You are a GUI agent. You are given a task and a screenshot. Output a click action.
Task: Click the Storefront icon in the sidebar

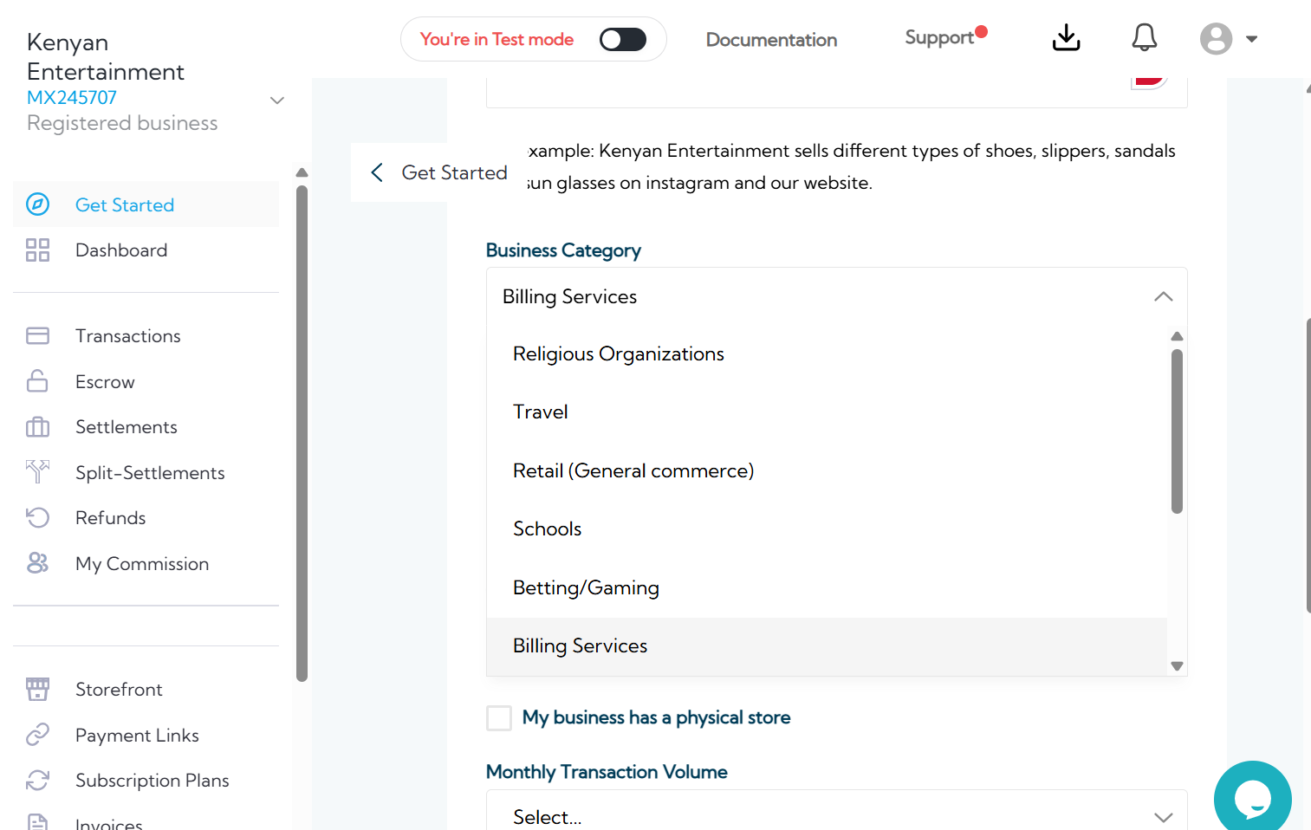(37, 690)
